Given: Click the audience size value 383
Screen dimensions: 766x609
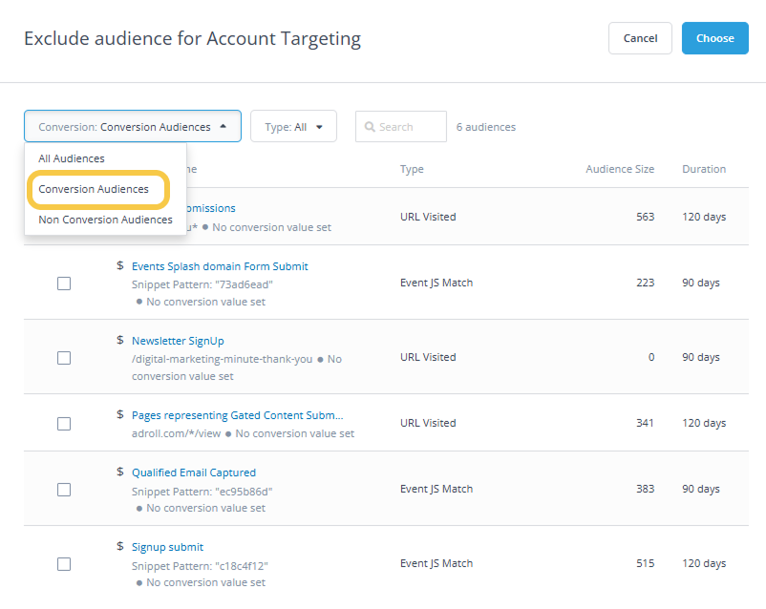Looking at the screenshot, I should [x=646, y=489].
